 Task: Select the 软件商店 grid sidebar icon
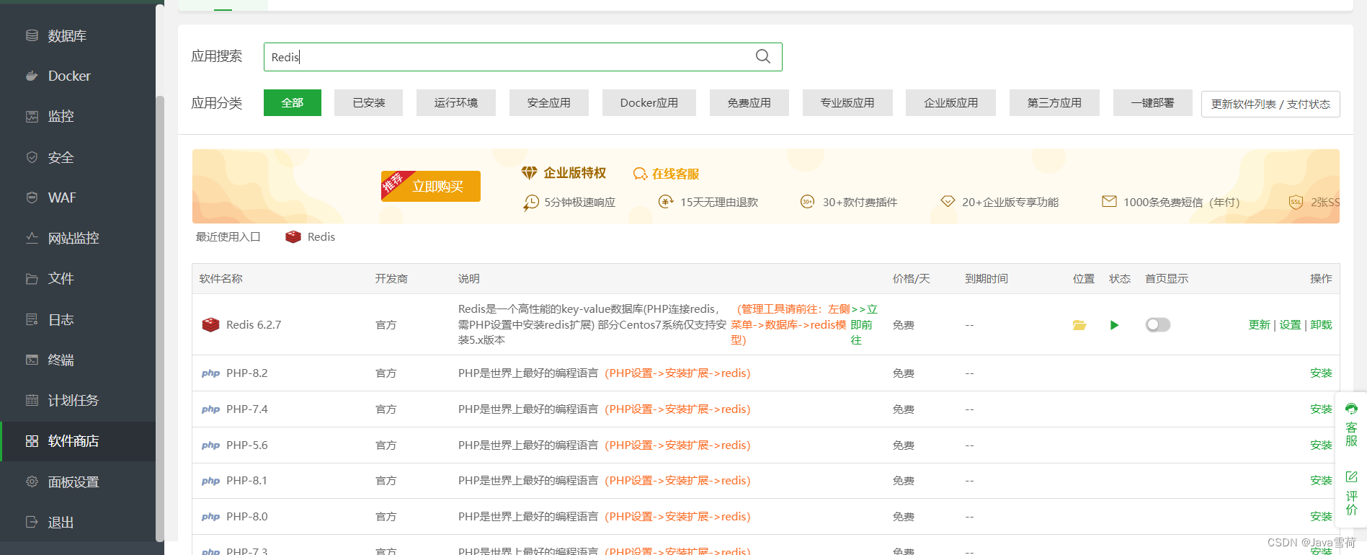pyautogui.click(x=32, y=441)
